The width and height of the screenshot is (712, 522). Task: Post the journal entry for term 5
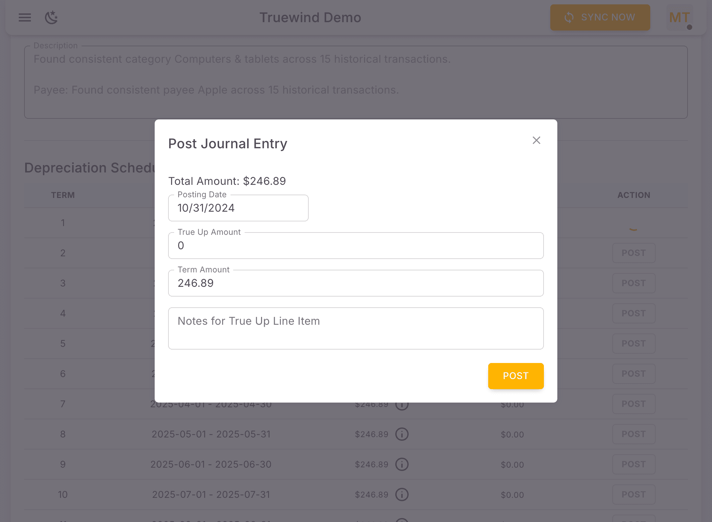[633, 344]
